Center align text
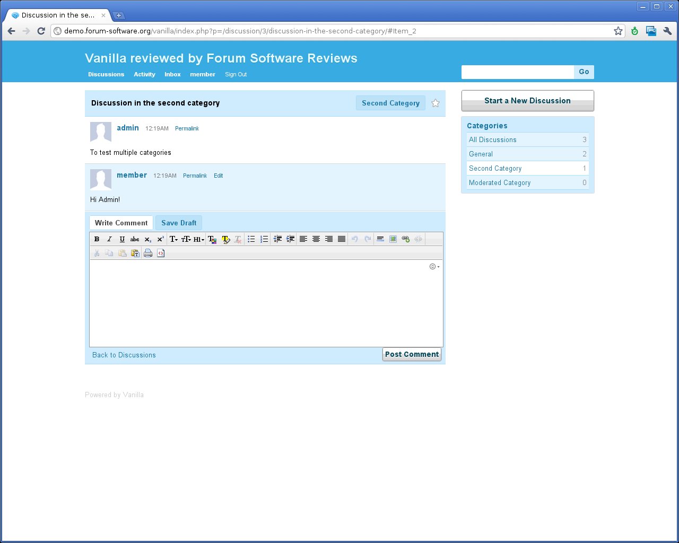 click(316, 239)
